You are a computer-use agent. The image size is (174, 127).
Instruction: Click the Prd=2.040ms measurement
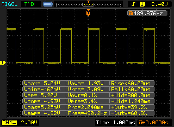click(86, 107)
